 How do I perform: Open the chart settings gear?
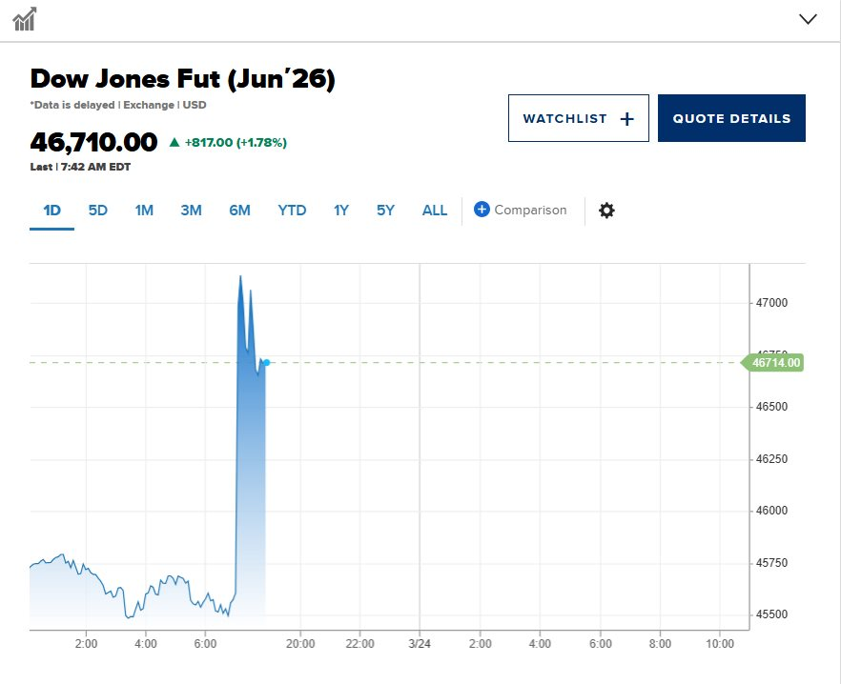click(606, 210)
